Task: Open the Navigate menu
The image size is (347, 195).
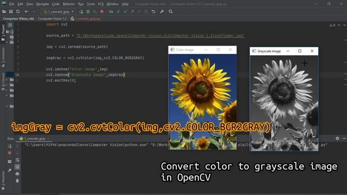Action: click(42, 4)
